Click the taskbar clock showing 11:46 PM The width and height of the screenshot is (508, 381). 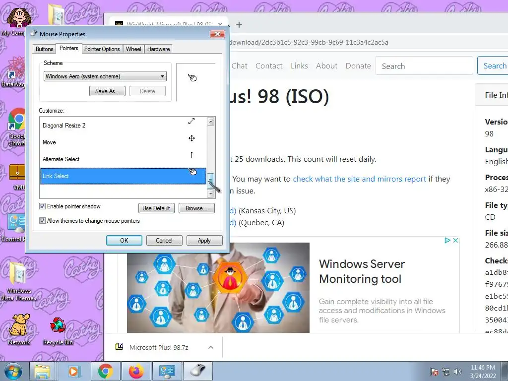483,372
